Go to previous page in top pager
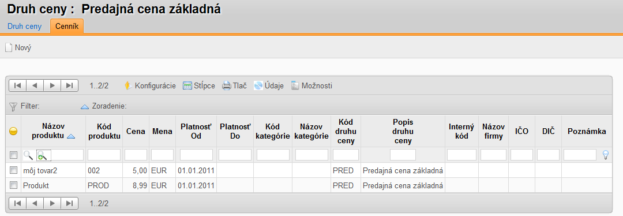This screenshot has height=216, width=623. point(35,85)
